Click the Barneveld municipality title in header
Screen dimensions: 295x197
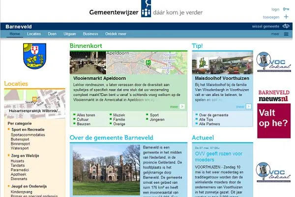point(19,27)
